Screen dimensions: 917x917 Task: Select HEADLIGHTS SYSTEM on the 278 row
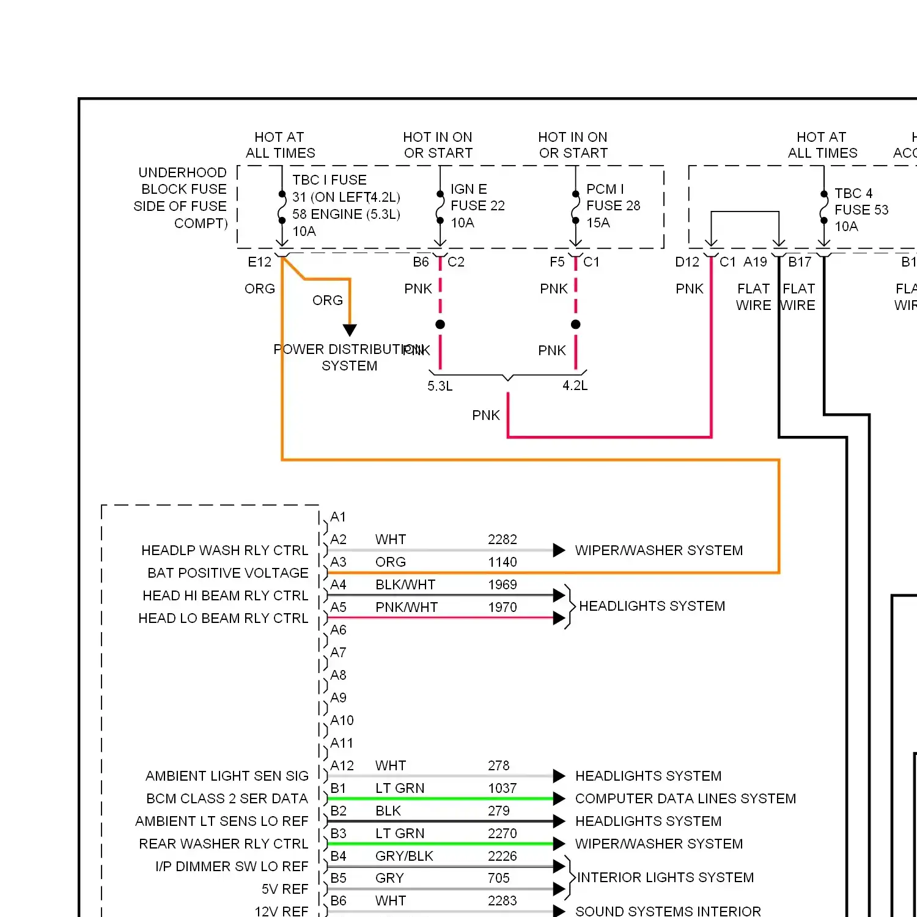[x=648, y=776]
